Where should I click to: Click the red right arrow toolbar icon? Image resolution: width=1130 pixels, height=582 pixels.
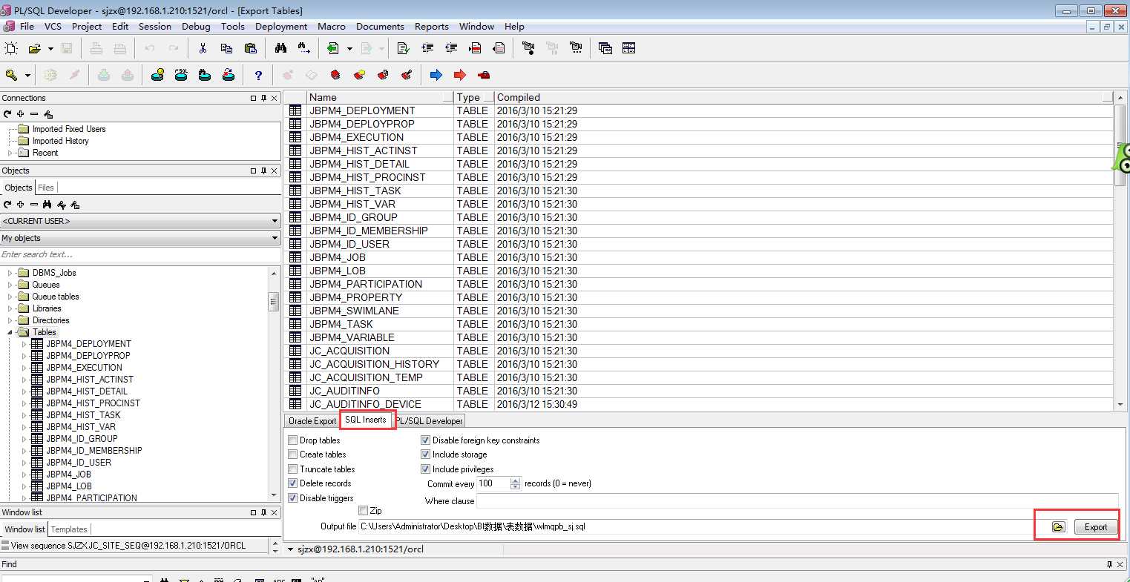click(460, 75)
